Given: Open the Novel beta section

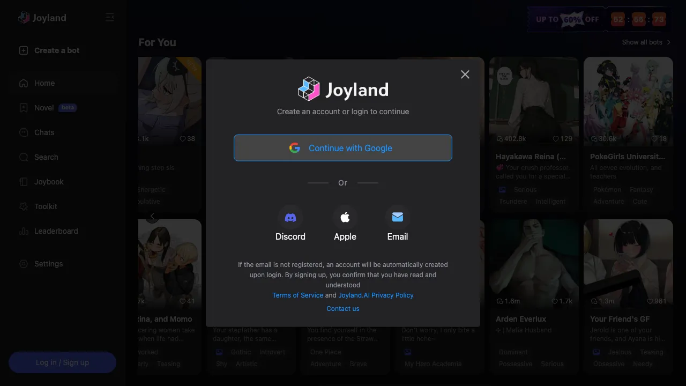Looking at the screenshot, I should point(43,107).
